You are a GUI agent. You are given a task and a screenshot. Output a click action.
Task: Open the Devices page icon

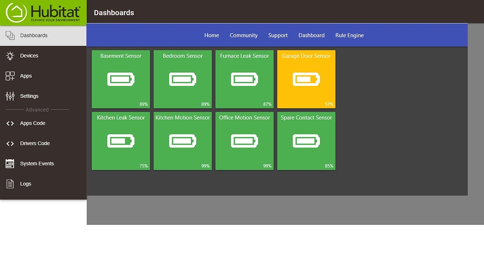9,55
